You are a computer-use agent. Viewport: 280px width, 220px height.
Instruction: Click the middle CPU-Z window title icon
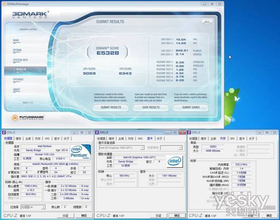tap(97, 133)
